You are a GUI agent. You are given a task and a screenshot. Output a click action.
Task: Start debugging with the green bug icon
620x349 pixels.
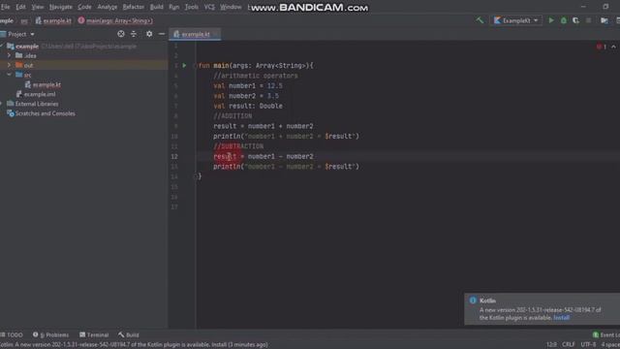[564, 20]
